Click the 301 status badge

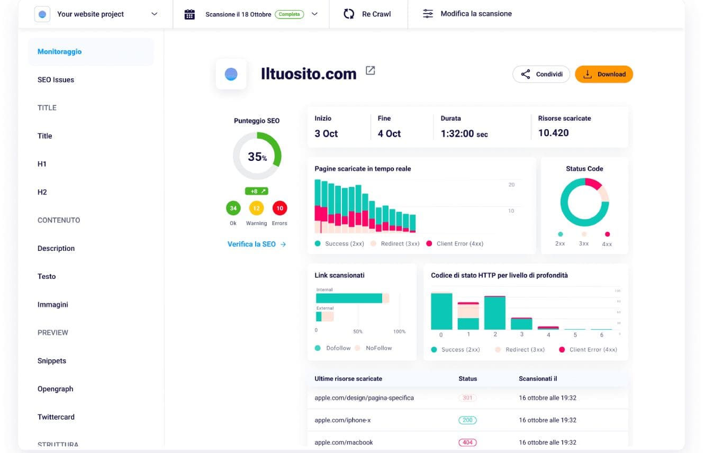(x=467, y=397)
